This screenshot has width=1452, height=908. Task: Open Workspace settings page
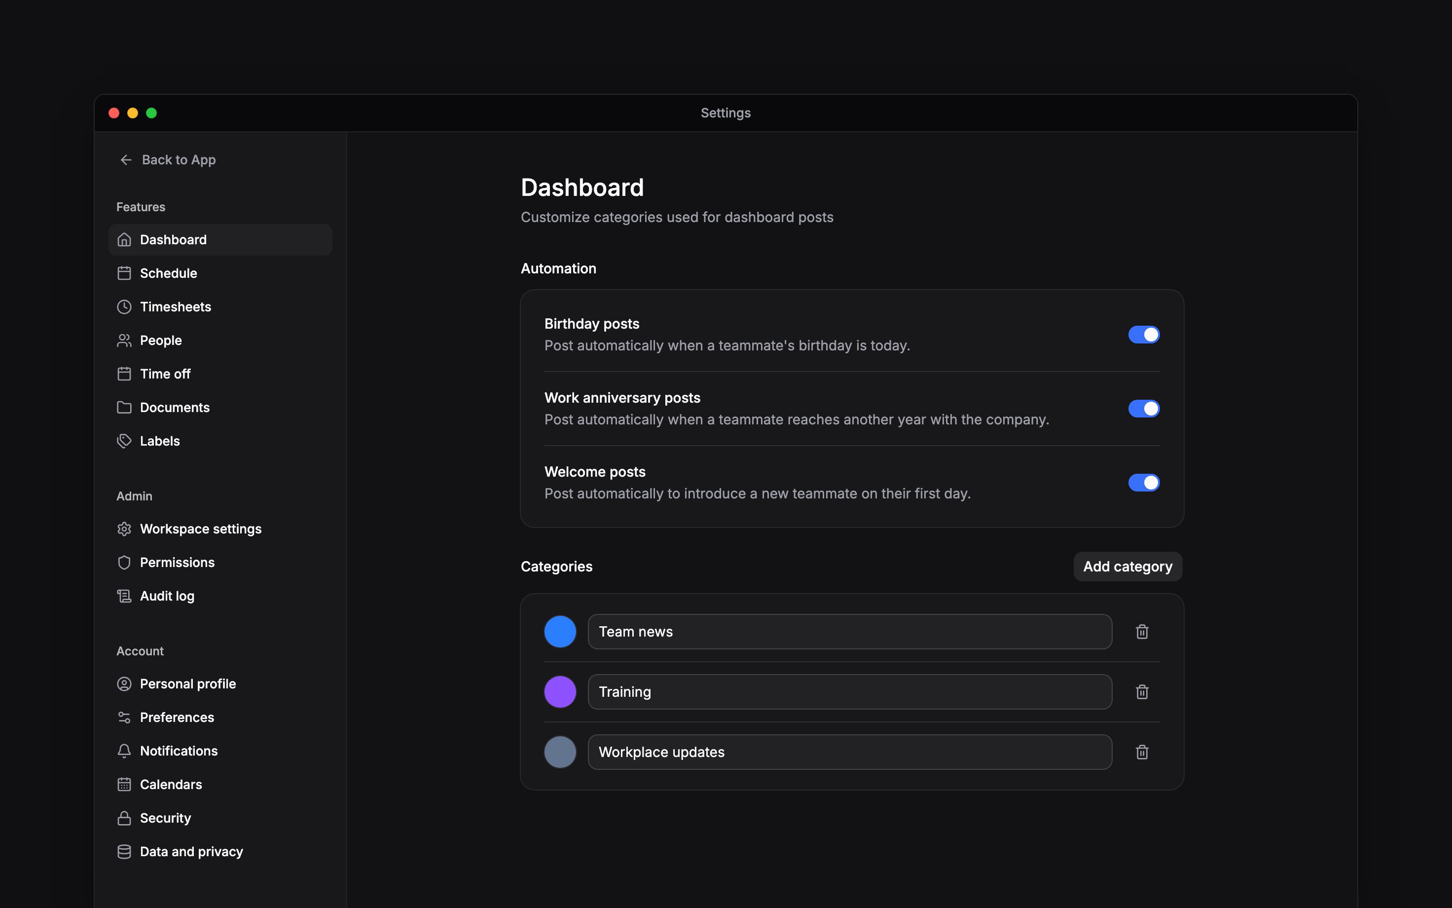click(220, 529)
